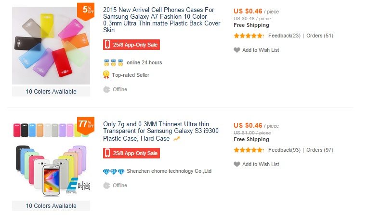Click the blue diamond seller rating icons
This screenshot has width=368, height=217.
[114, 171]
